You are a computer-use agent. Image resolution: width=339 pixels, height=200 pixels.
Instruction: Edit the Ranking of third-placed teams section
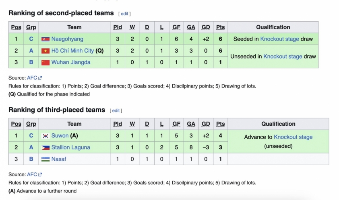point(116,110)
